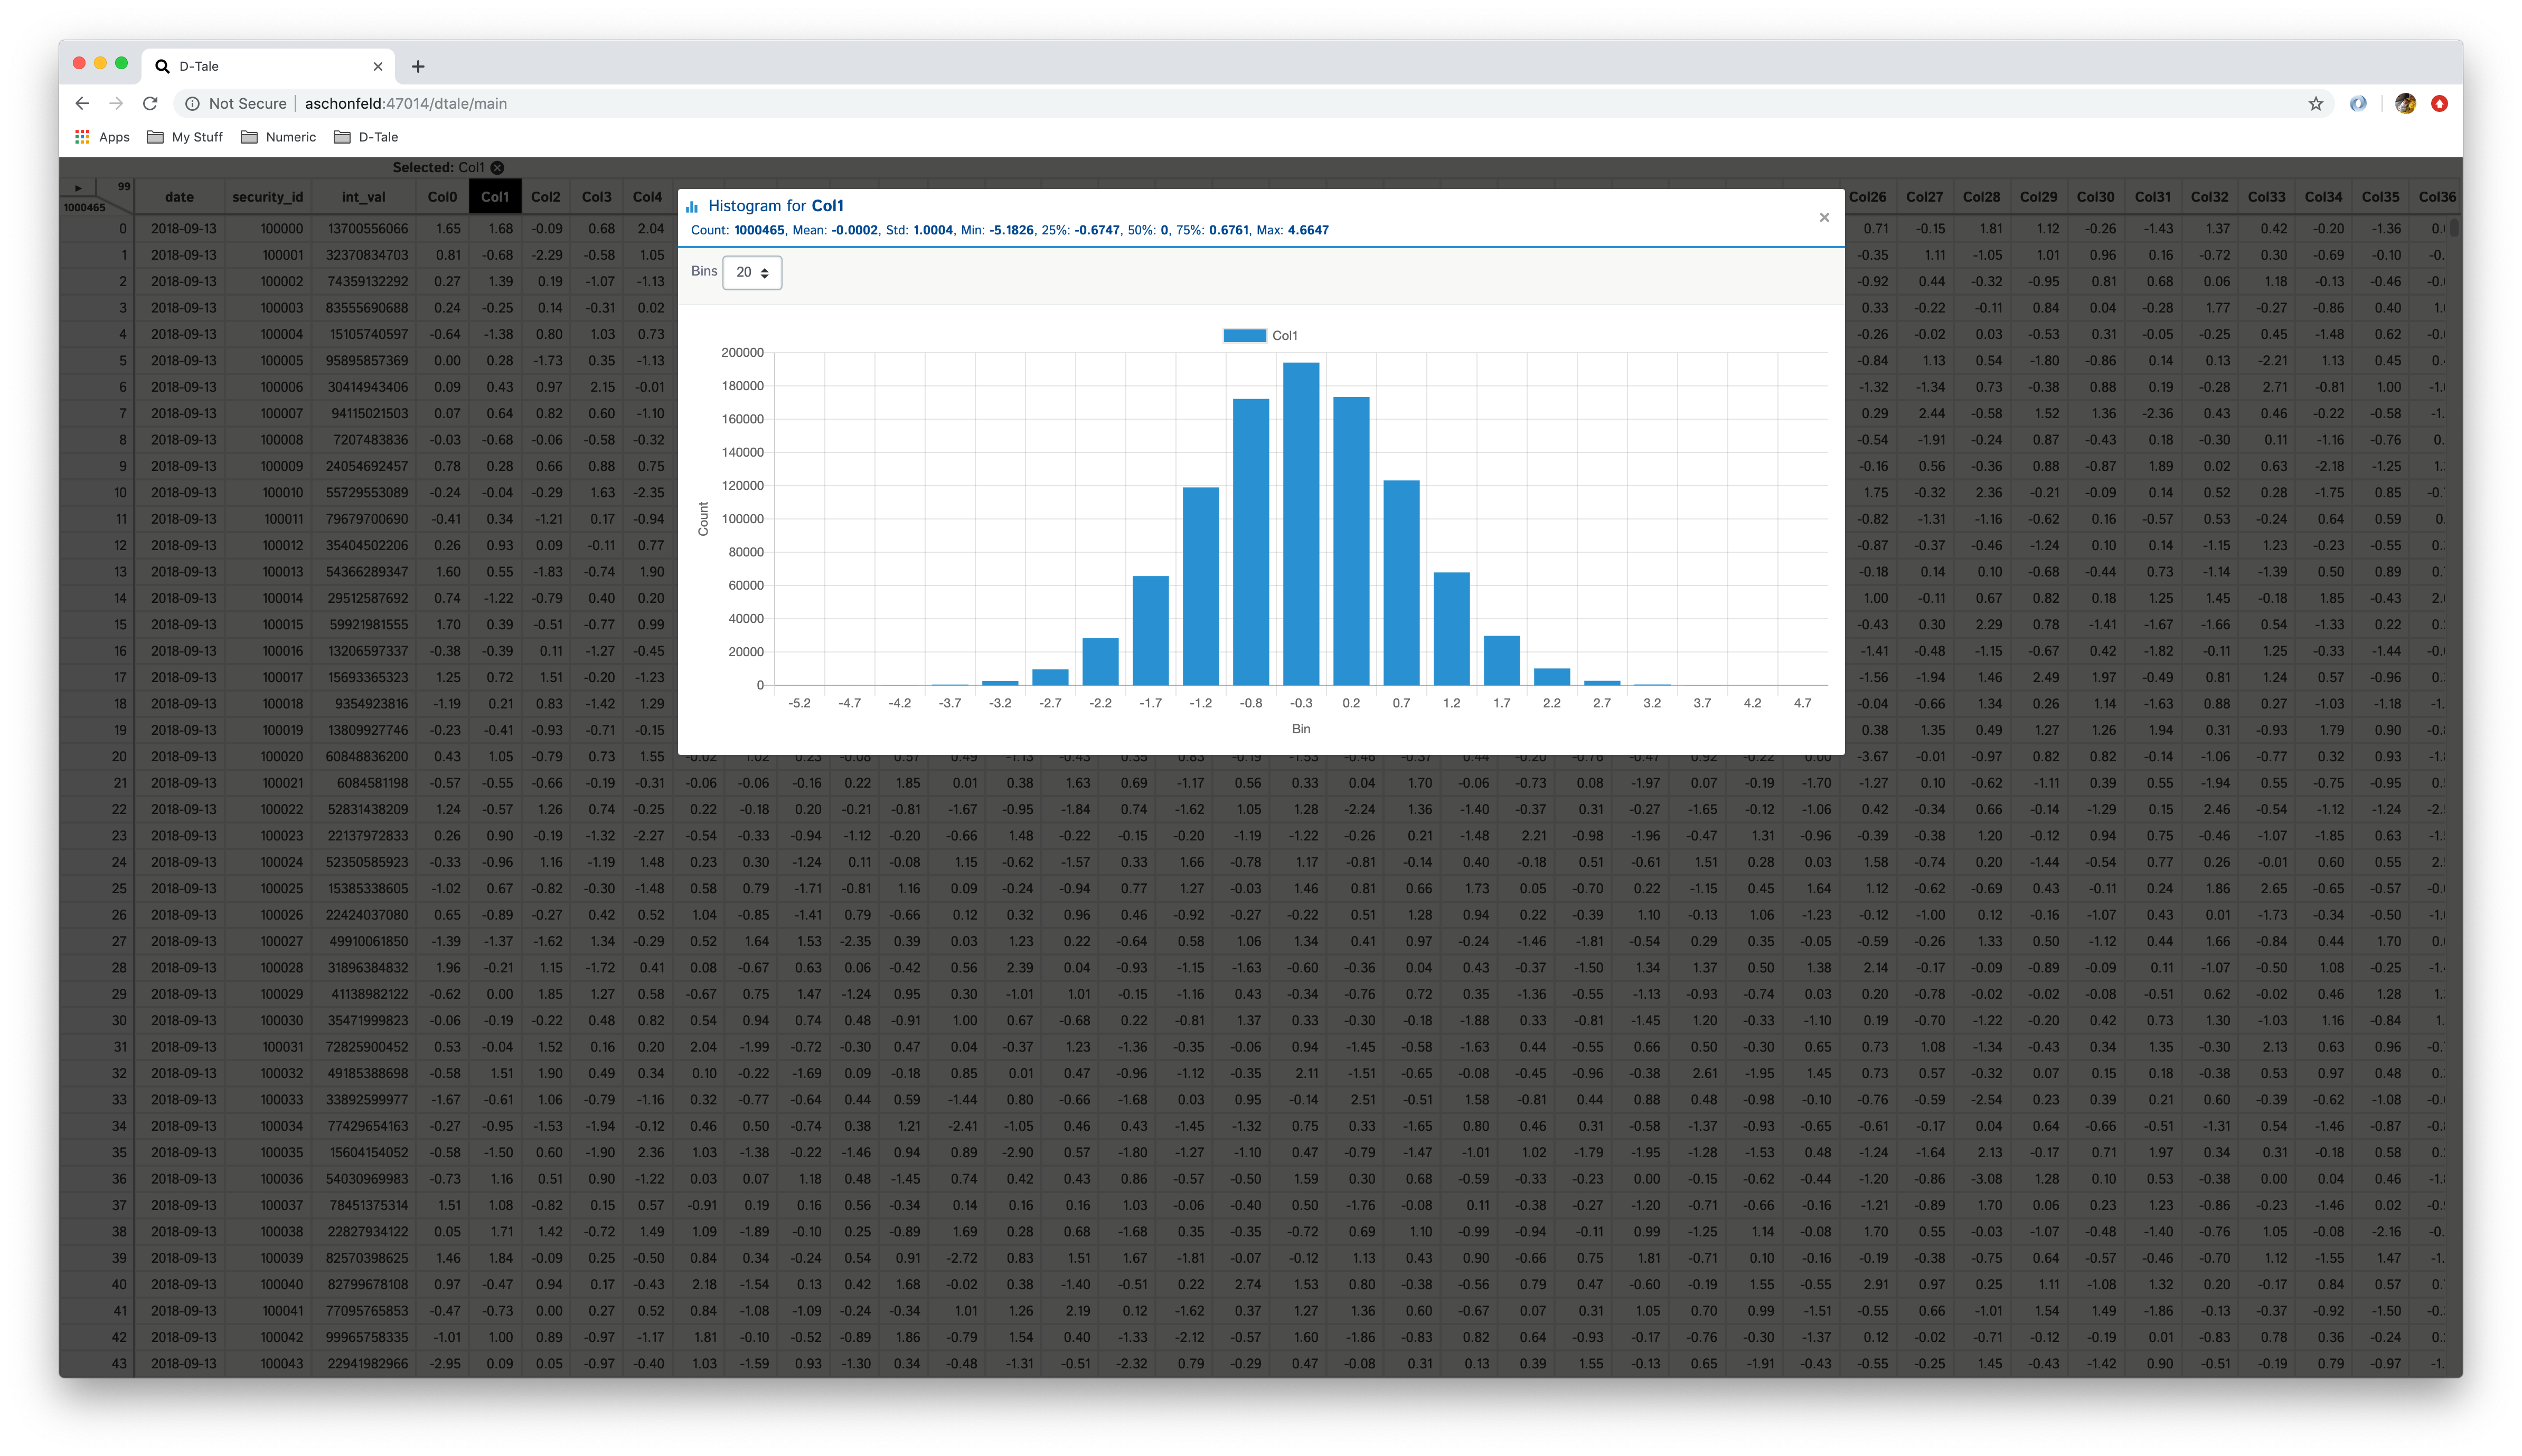The height and width of the screenshot is (1456, 2522).
Task: Click the browser forward arrow
Action: point(116,103)
